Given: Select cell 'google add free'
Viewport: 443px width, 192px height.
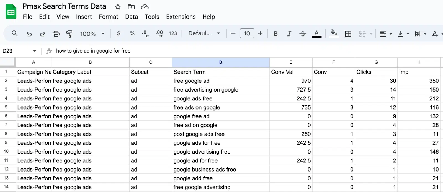Looking at the screenshot, I should pyautogui.click(x=221, y=178).
